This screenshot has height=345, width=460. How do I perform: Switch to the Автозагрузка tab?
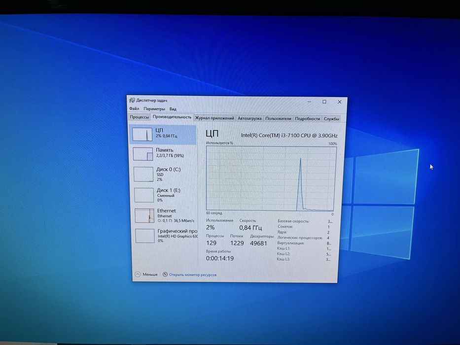pyautogui.click(x=249, y=118)
